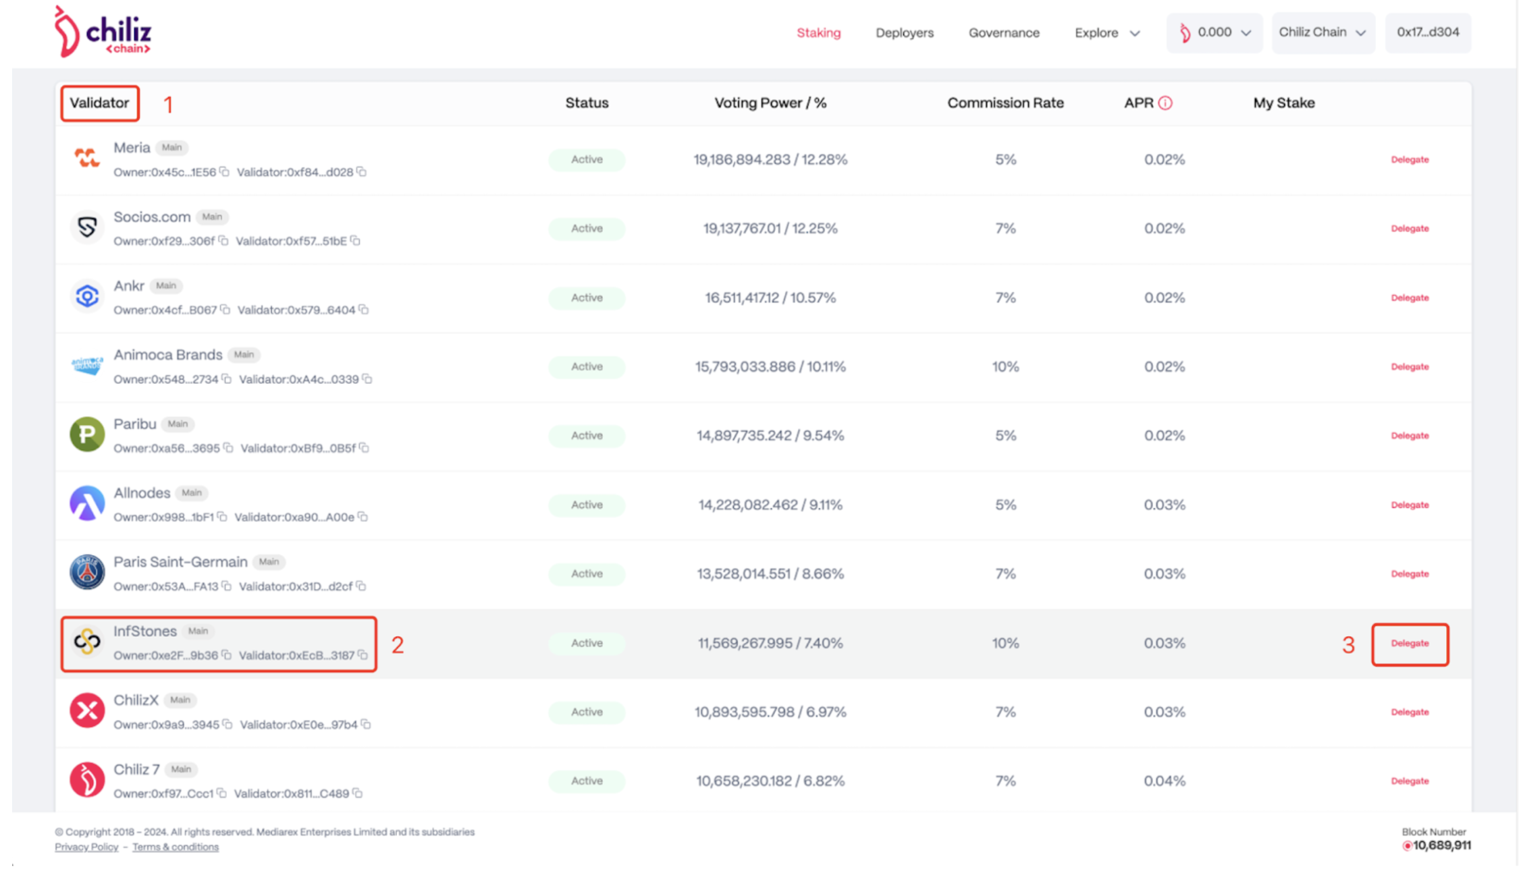
Task: Click Meria's Active status badge
Action: (x=587, y=160)
